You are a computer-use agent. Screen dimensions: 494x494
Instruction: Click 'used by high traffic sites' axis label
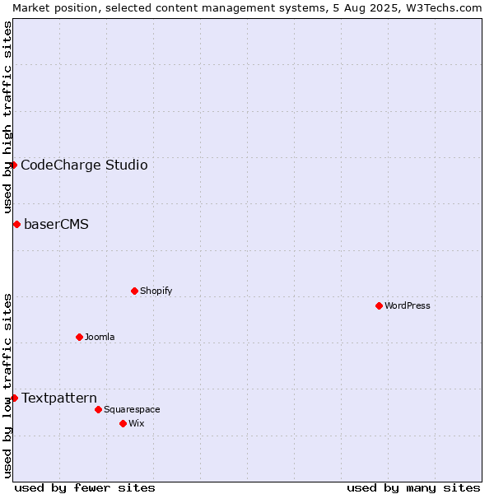(x=7, y=117)
